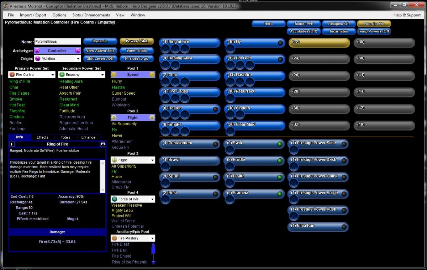
Task: Select the empty level (22) power slot
Action: pyautogui.click(x=319, y=43)
